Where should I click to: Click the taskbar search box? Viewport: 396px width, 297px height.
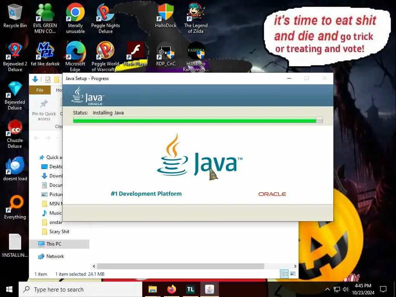pos(81,289)
